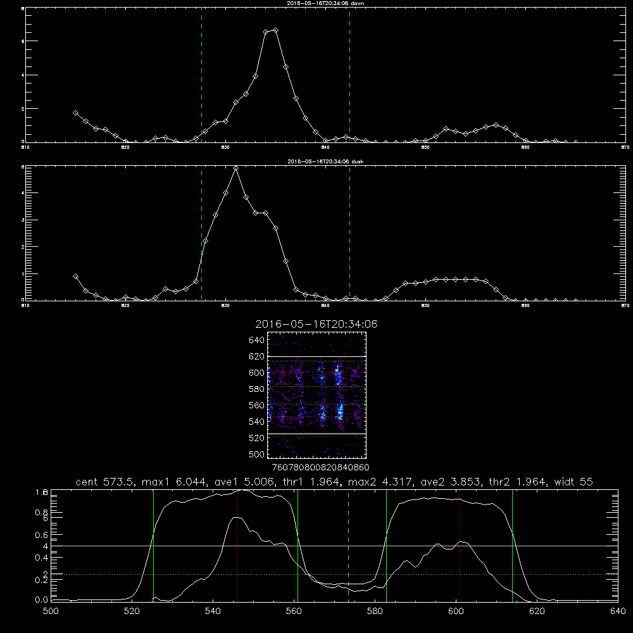
Task: Click the green vertical line near 525 in the bottom plot
Action: point(153,546)
